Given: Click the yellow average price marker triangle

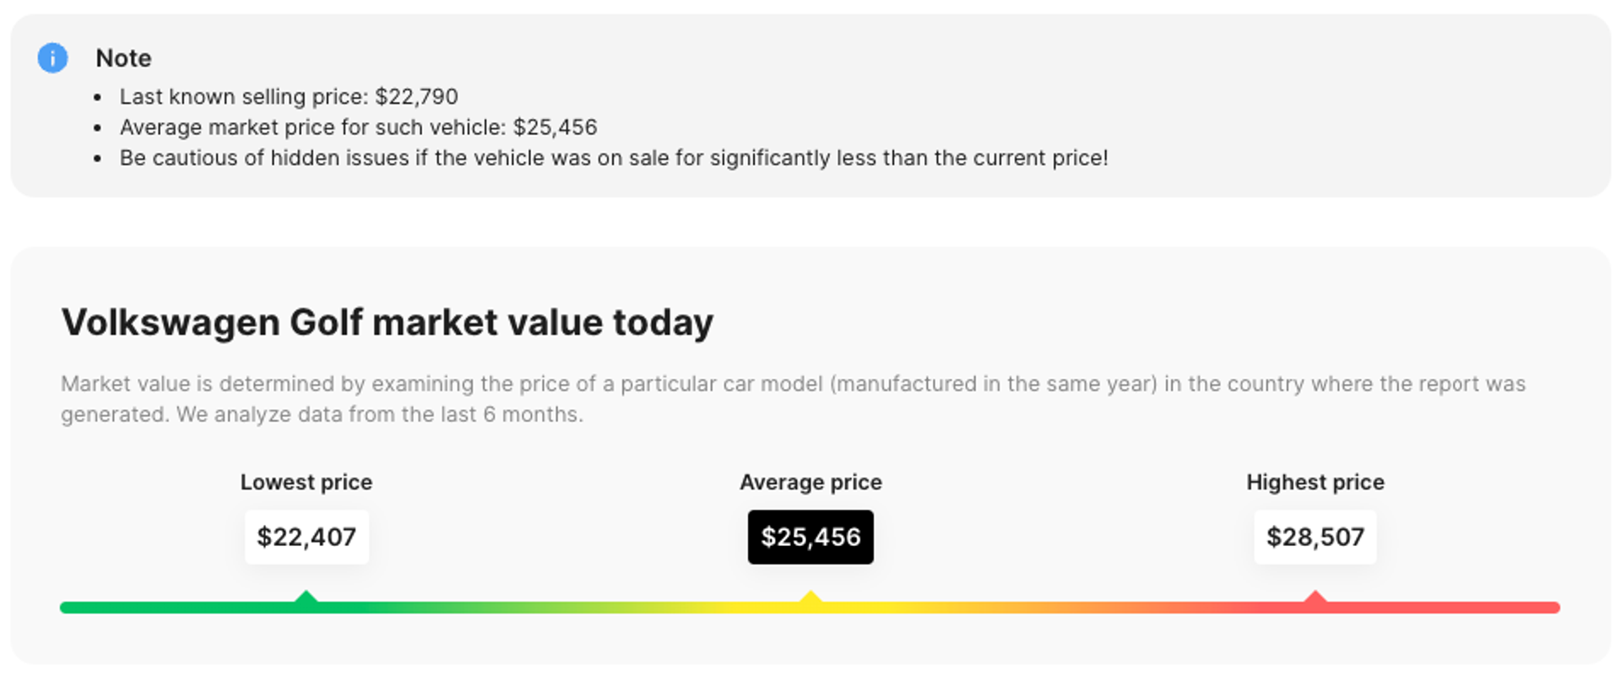Looking at the screenshot, I should click(x=810, y=598).
